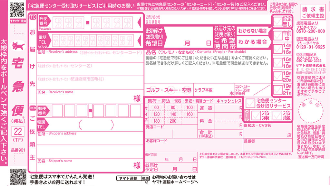Select size 180 option
This screenshot has height=186, width=330.
pos(156,121)
